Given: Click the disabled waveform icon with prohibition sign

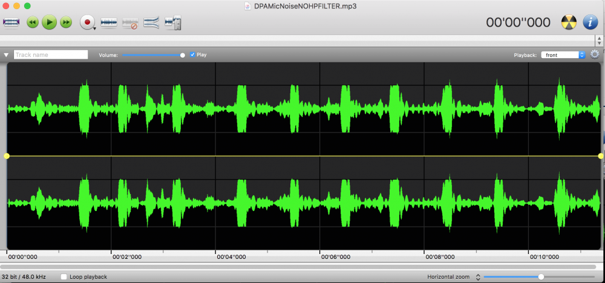Looking at the screenshot, I should (x=130, y=23).
